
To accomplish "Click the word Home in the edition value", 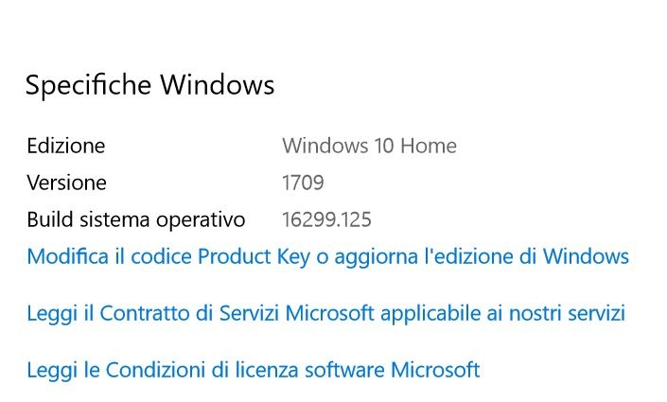I will pyautogui.click(x=430, y=146).
